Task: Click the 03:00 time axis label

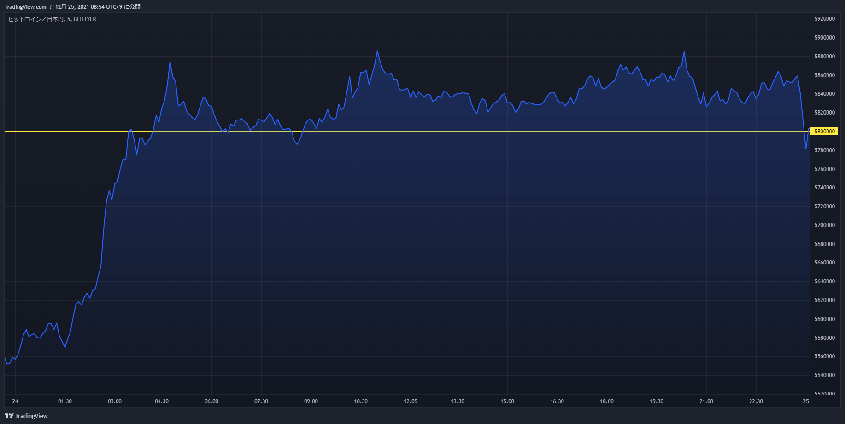Action: (x=115, y=401)
